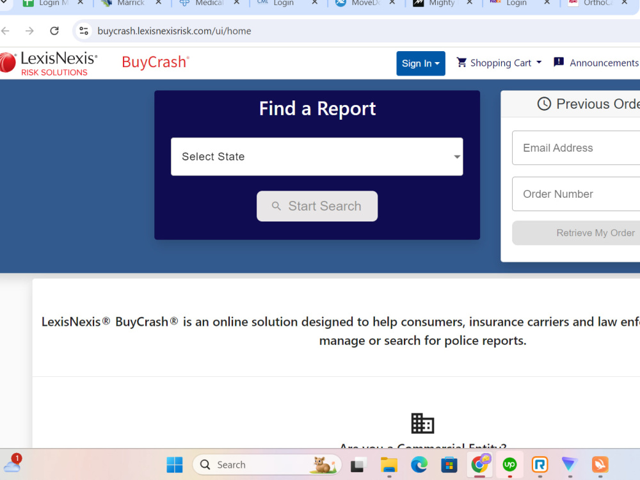This screenshot has height=480, width=640.
Task: Expand the Shopping Cart dropdown arrow
Action: [x=539, y=63]
